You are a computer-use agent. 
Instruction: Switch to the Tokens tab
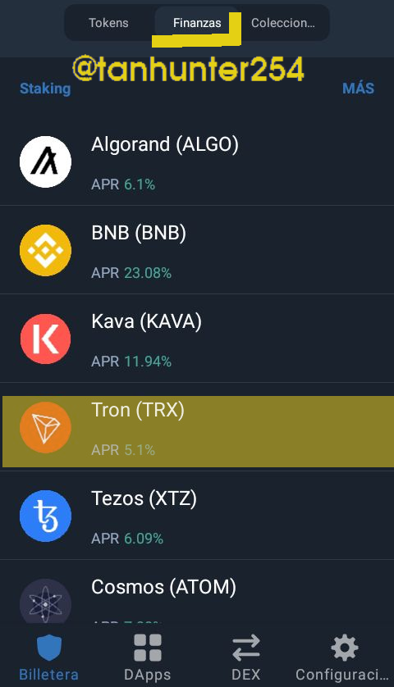point(109,23)
